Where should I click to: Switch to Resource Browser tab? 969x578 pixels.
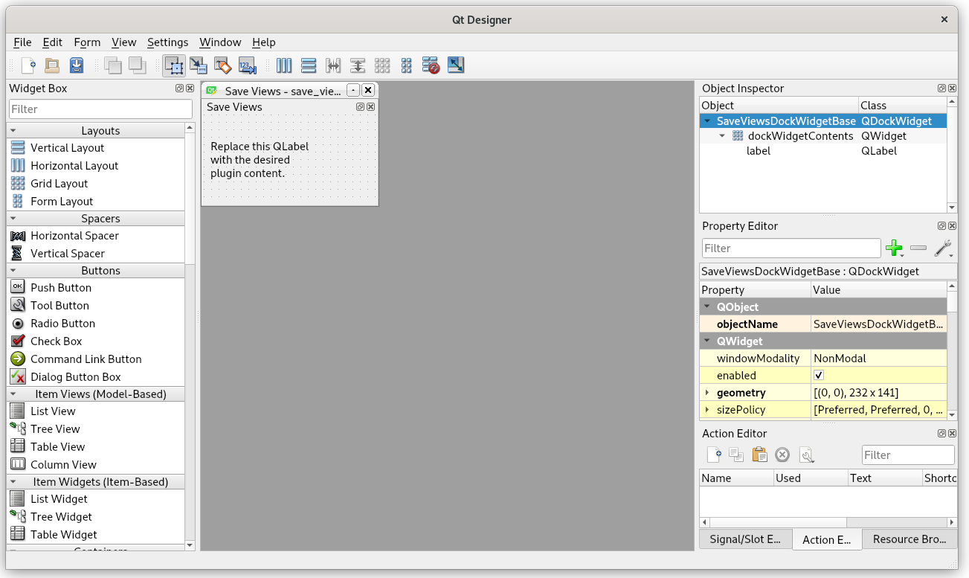(x=910, y=539)
